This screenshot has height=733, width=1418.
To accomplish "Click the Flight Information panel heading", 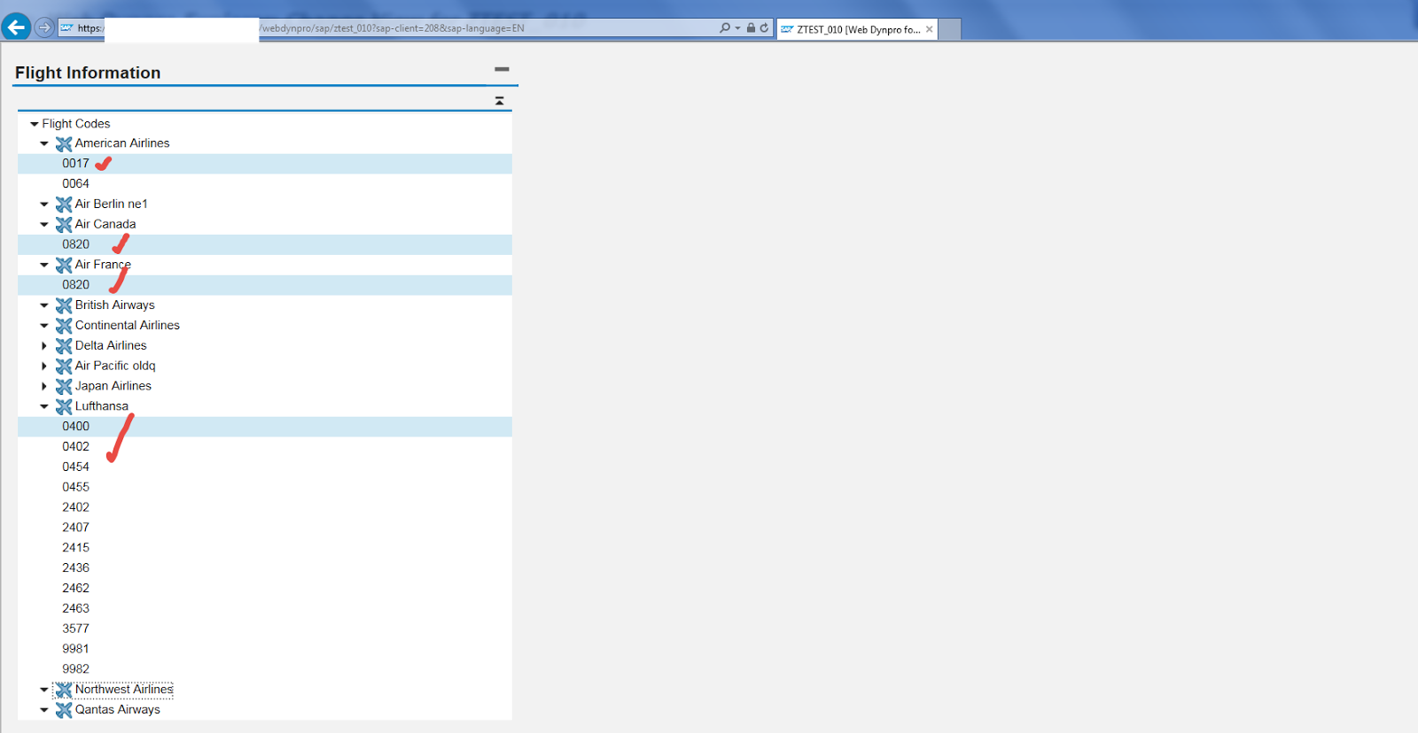I will click(x=88, y=73).
